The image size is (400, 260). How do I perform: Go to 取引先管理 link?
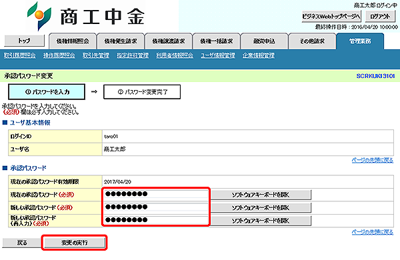96,55
